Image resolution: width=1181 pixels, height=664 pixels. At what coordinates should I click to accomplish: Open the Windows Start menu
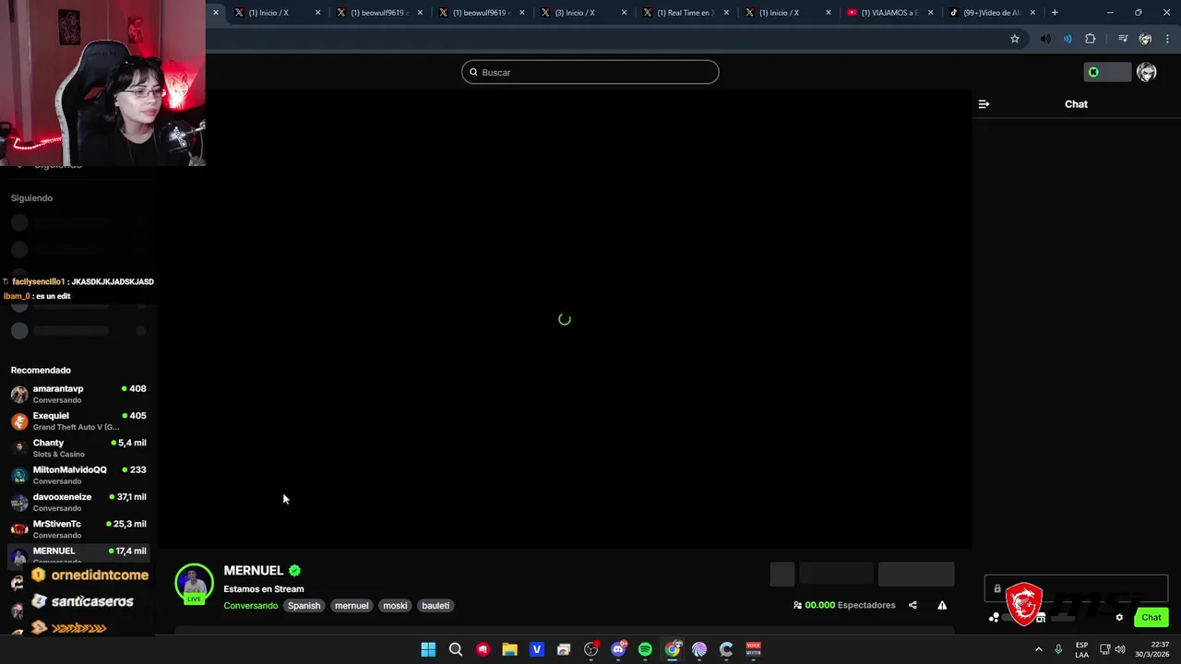[x=428, y=649]
